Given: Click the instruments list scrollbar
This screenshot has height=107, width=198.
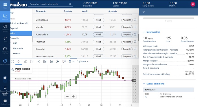Looking at the screenshot, I should [139, 38].
